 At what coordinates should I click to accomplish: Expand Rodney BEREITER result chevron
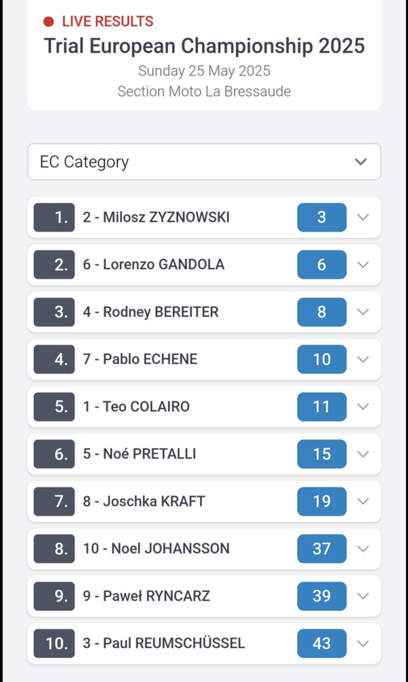pos(363,312)
